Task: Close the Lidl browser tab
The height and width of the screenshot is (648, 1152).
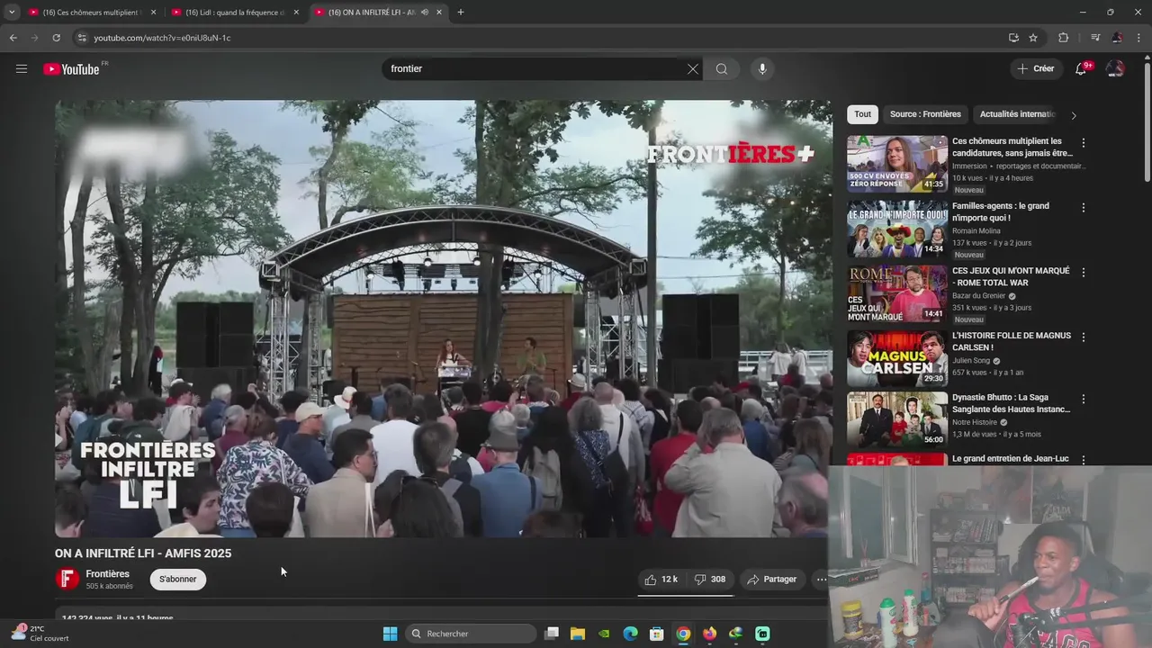Action: click(296, 13)
